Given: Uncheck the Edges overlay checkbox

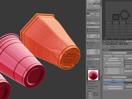Looking at the screenshot, I should pyautogui.click(x=87, y=95).
